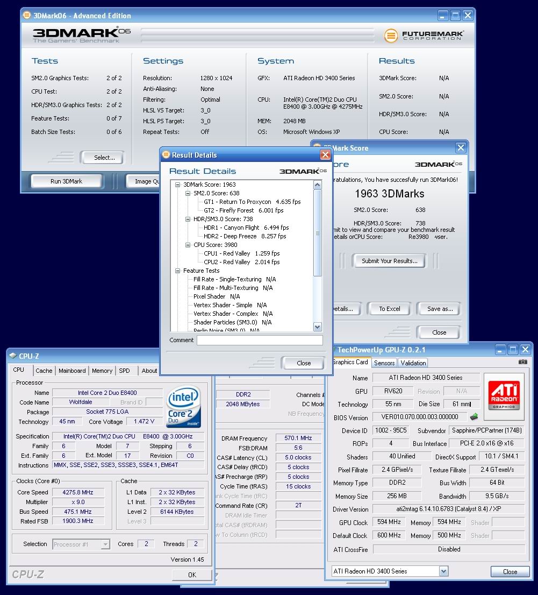Image resolution: width=538 pixels, height=595 pixels.
Task: Click the Bus Speed value 475.1 MHz
Action: click(x=78, y=512)
